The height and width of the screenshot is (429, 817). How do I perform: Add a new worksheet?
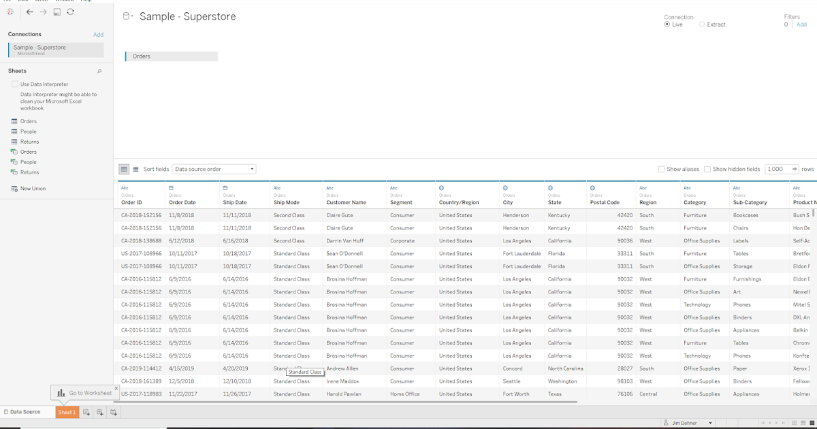click(x=86, y=412)
